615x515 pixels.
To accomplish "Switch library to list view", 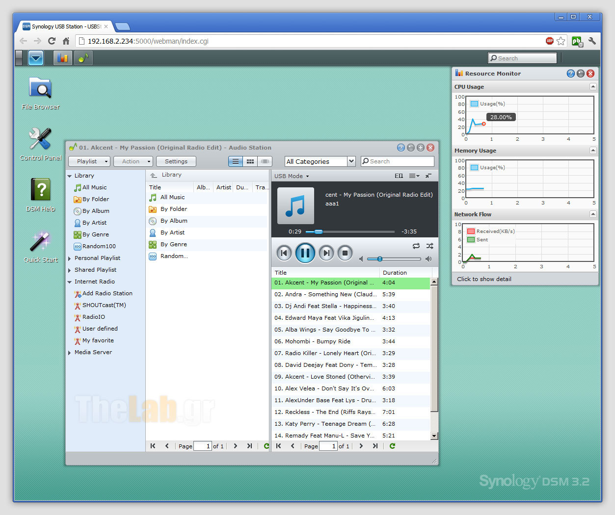I will [236, 161].
